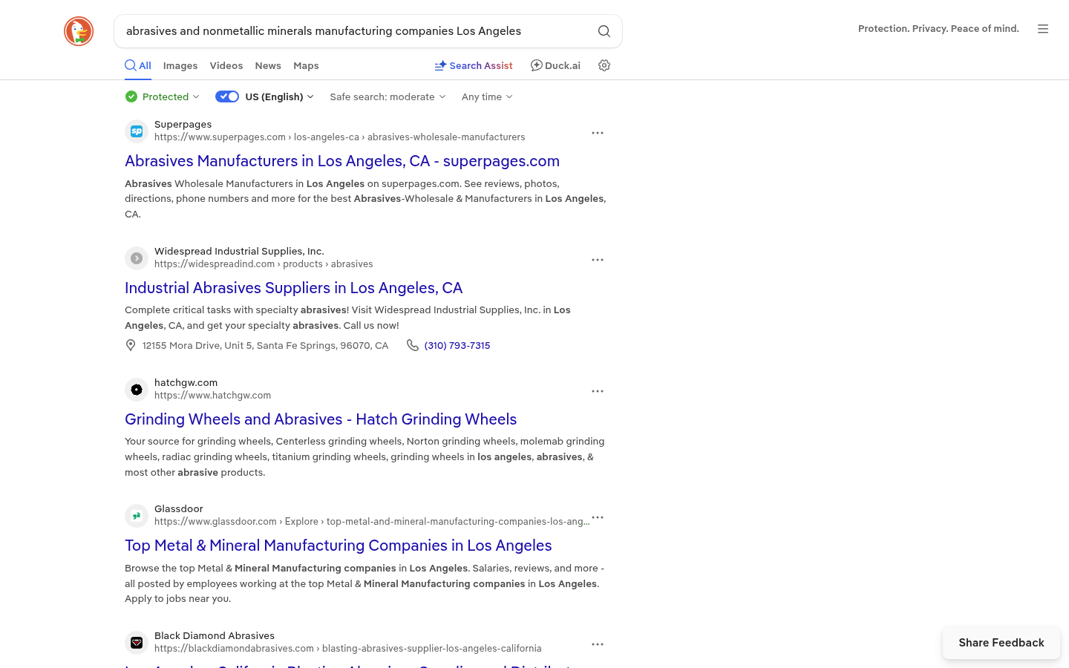Click 'Protection. Privacy. Peace of mind.' text

point(938,29)
